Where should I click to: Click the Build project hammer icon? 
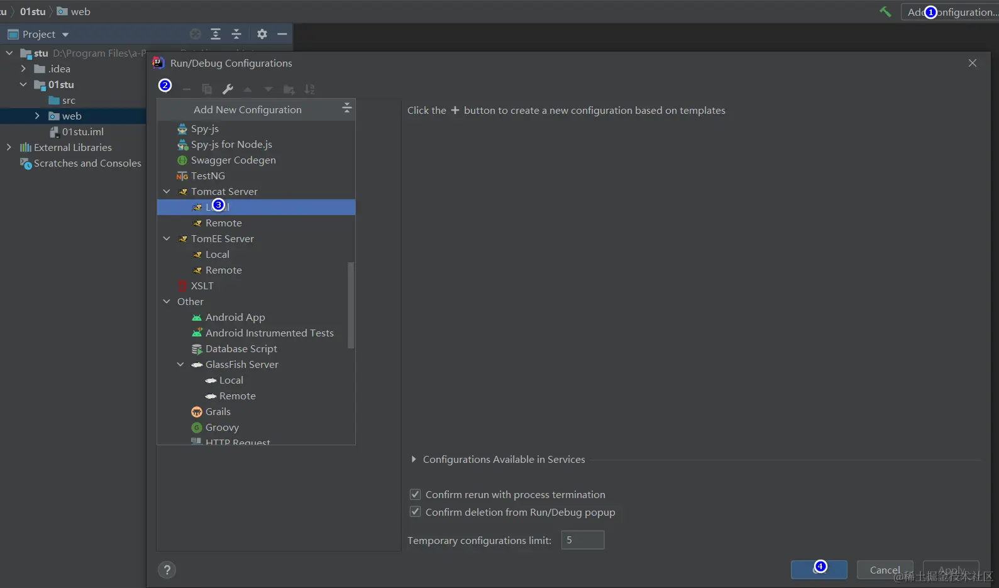[x=885, y=11]
